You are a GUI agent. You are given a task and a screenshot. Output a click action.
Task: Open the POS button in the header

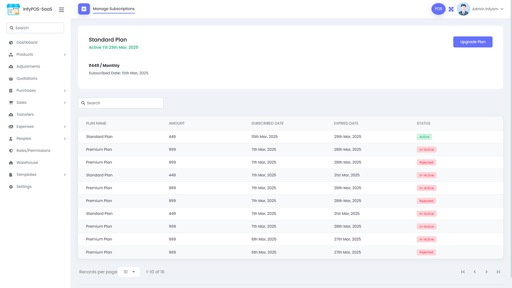click(x=438, y=8)
